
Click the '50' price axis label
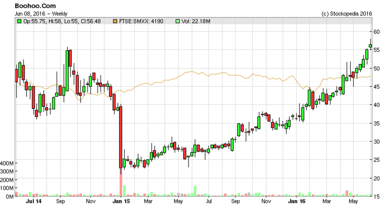(376, 68)
